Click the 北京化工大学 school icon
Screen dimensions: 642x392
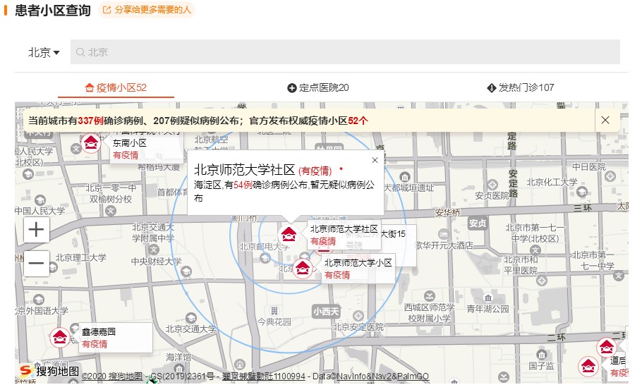(x=582, y=192)
